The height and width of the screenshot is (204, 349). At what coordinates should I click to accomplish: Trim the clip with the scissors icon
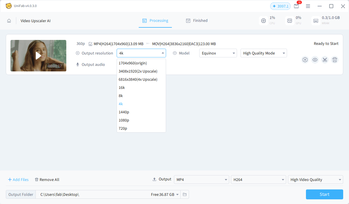click(325, 60)
